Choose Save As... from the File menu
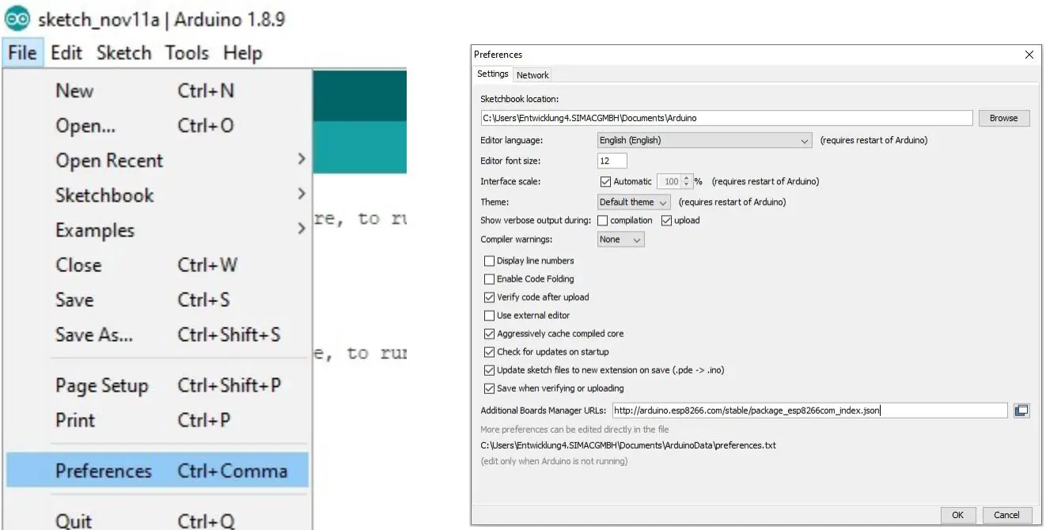Viewport: 1046px width, 530px height. 157,335
